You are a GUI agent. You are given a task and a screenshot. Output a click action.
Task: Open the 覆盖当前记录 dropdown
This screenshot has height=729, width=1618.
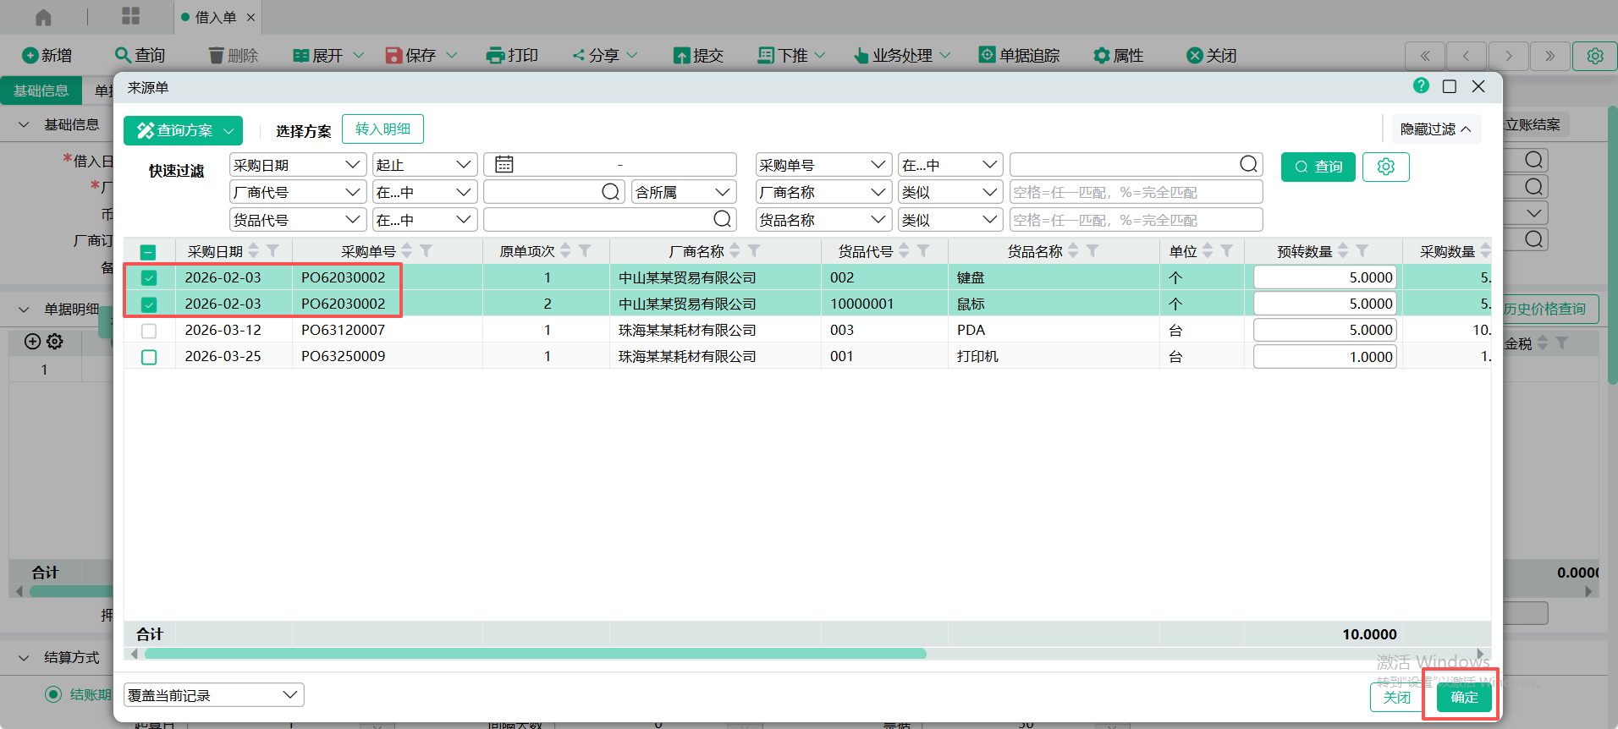213,695
